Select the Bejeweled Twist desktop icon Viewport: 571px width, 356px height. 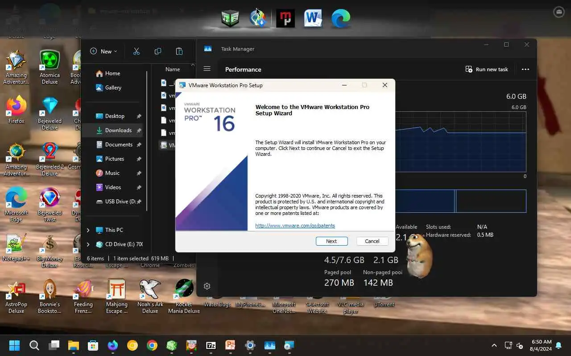(50, 205)
